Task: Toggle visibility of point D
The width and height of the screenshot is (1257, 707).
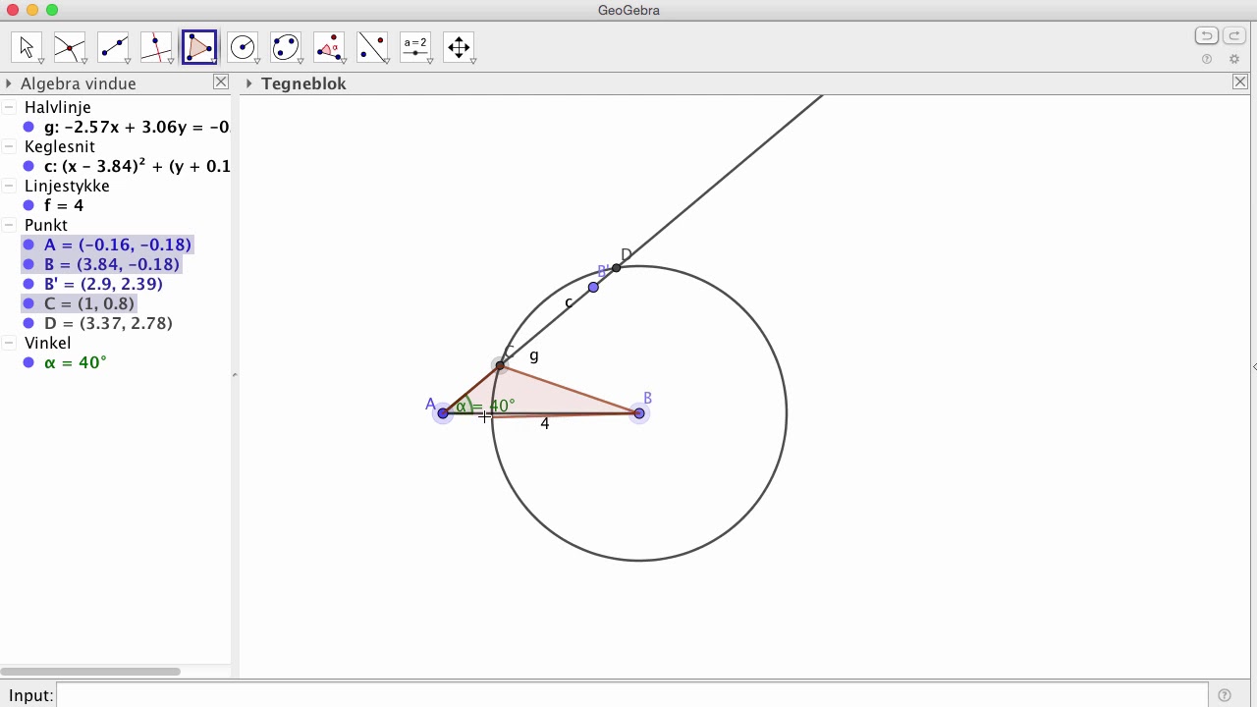Action: 28,323
